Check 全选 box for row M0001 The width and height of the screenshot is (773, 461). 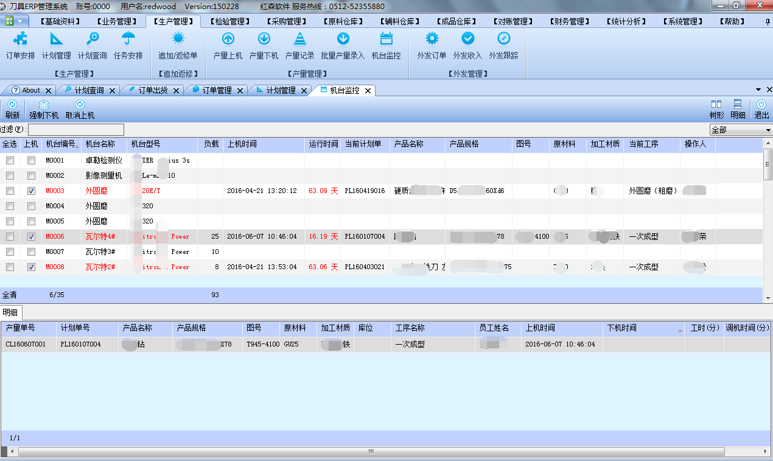click(x=10, y=161)
